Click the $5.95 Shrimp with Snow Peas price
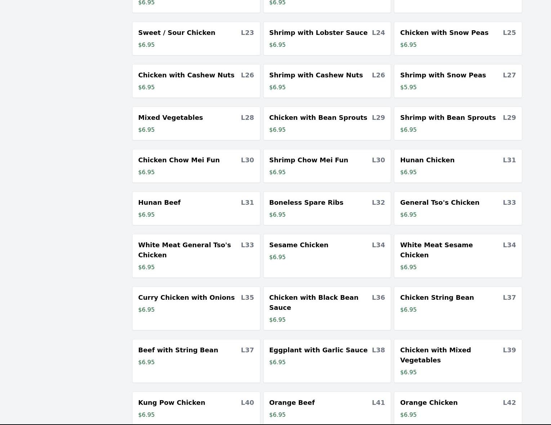 [408, 87]
